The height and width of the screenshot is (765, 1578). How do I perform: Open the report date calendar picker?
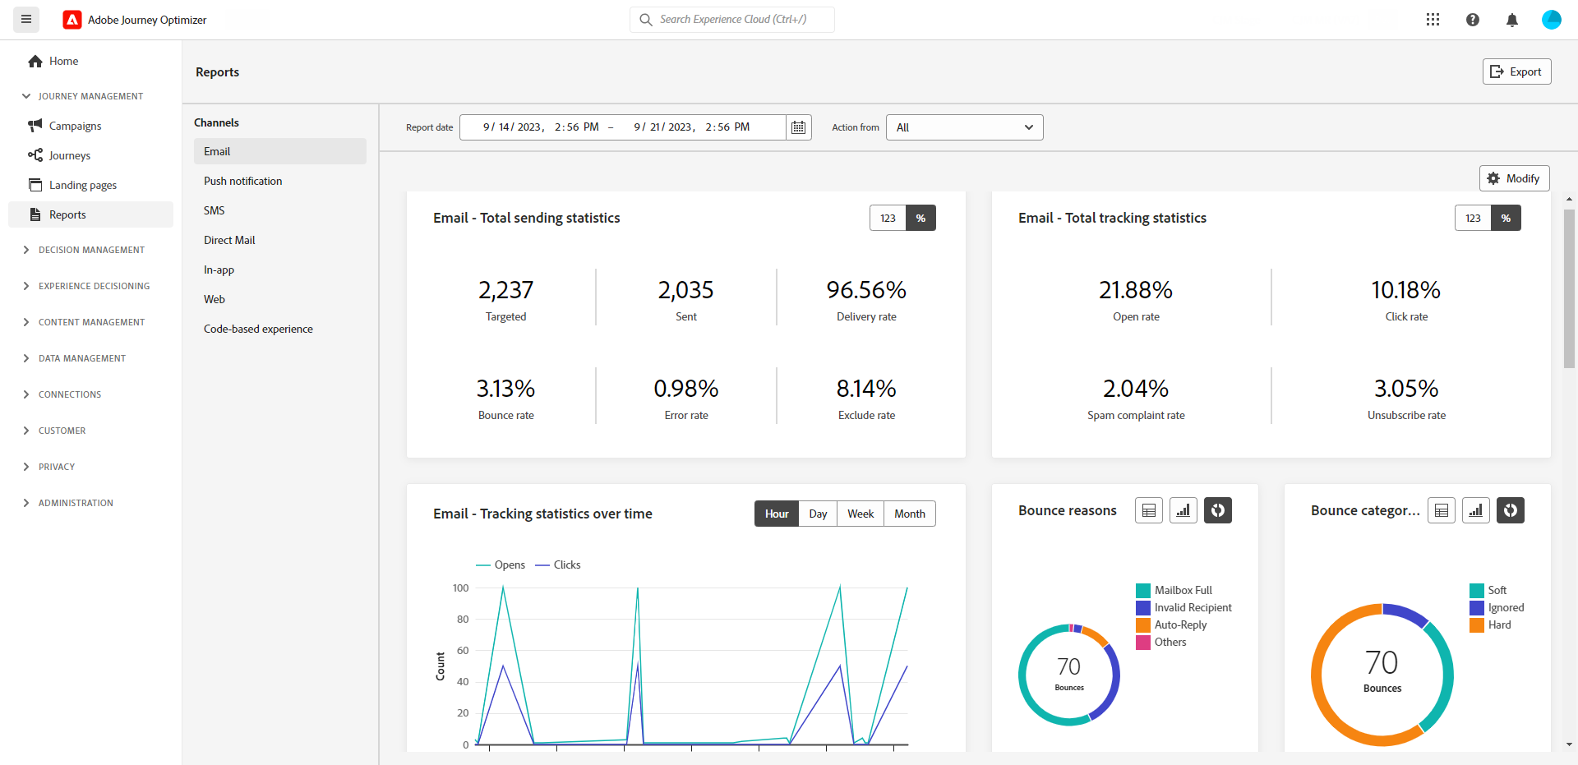(798, 127)
